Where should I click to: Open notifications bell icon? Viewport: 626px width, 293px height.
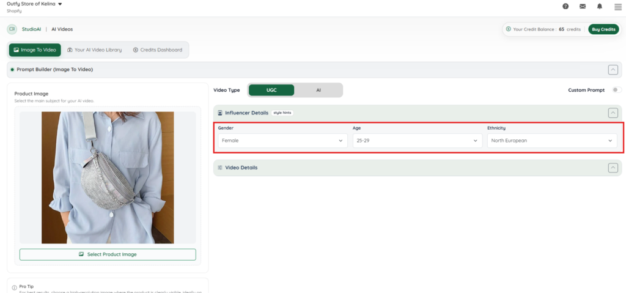click(x=599, y=6)
